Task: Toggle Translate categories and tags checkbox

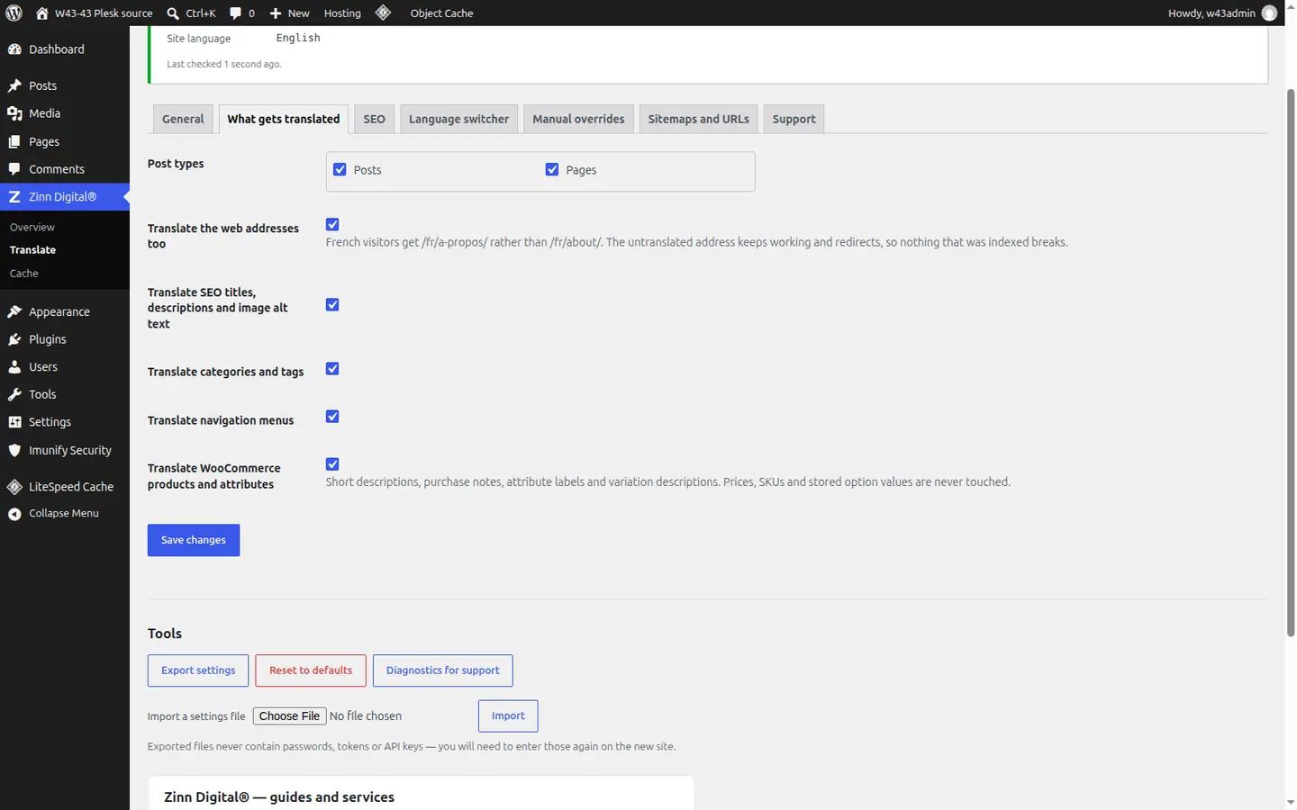Action: pos(332,368)
